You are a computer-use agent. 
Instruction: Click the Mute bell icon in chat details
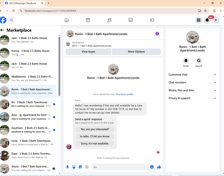click(x=186, y=60)
